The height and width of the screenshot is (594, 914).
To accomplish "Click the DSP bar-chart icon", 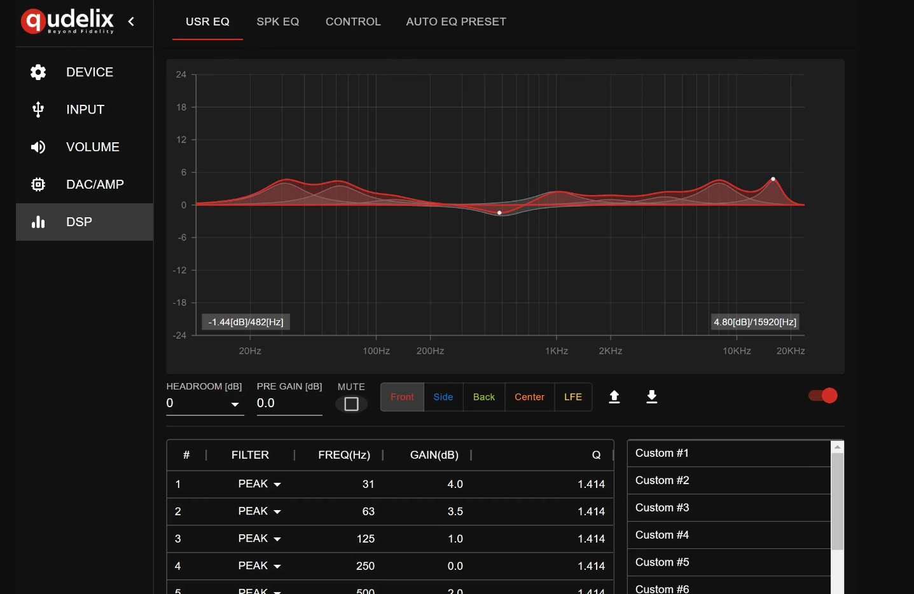I will [x=38, y=222].
